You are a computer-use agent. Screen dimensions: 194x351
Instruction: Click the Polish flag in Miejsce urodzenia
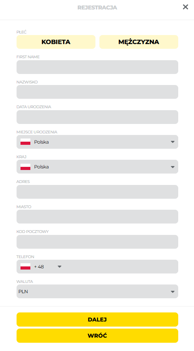(25, 142)
